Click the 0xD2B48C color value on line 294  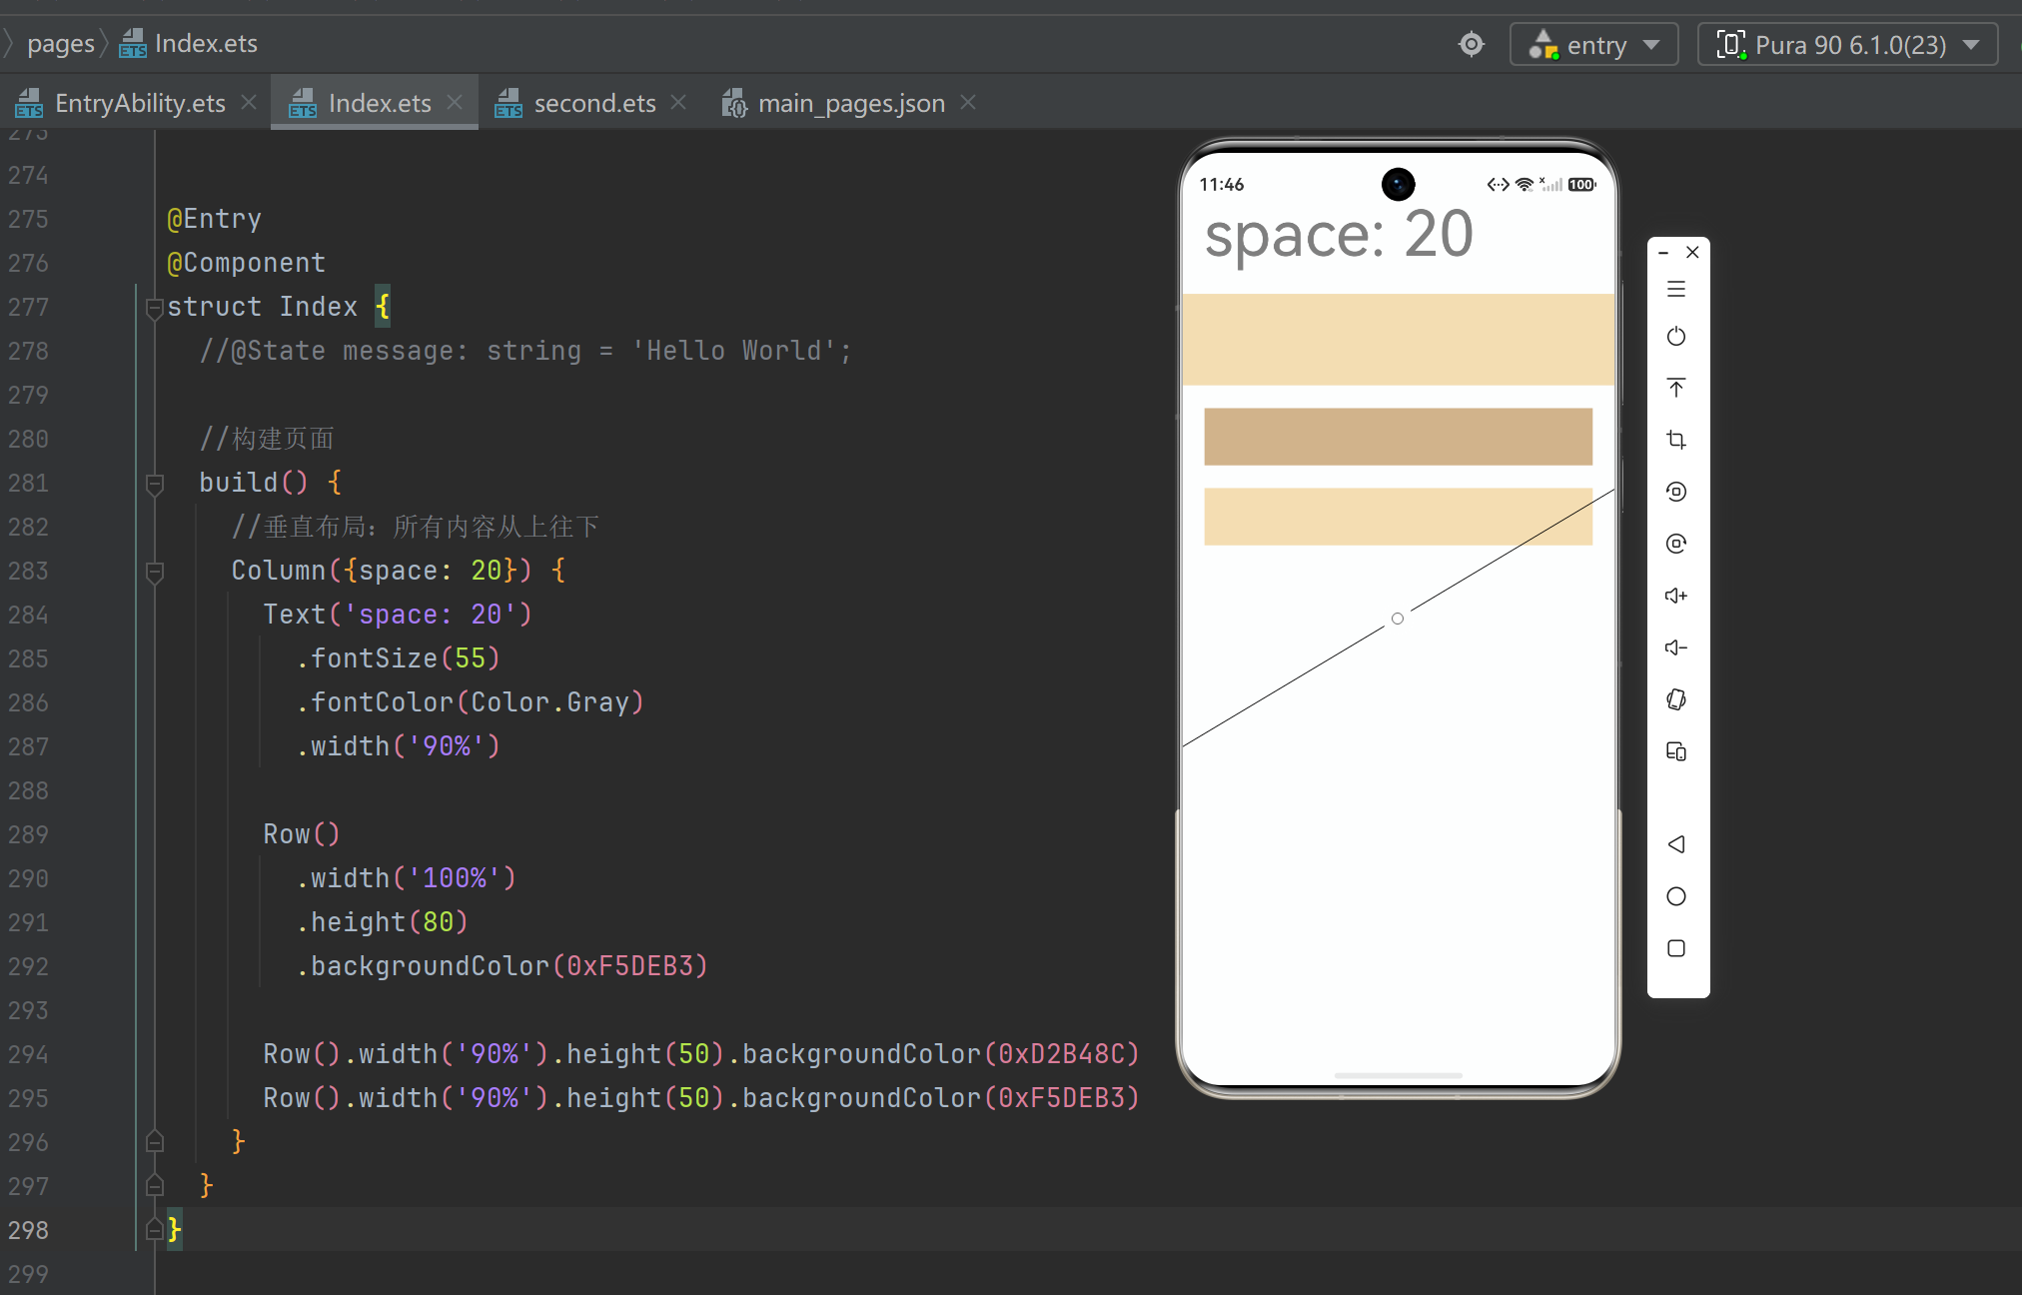tap(1061, 1055)
